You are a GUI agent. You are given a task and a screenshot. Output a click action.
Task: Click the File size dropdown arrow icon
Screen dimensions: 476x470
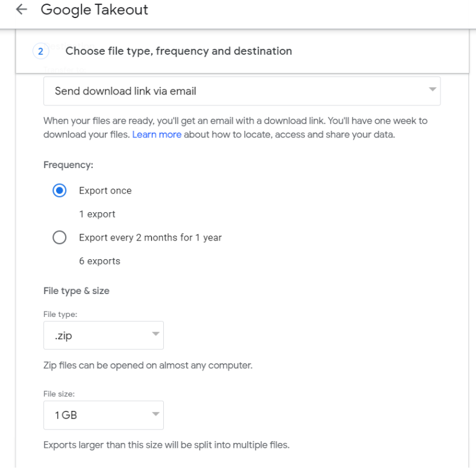(155, 414)
